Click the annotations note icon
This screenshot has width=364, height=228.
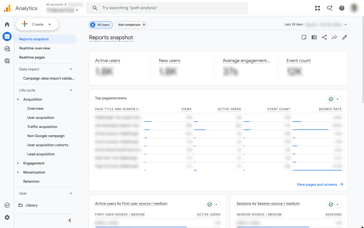point(304,37)
